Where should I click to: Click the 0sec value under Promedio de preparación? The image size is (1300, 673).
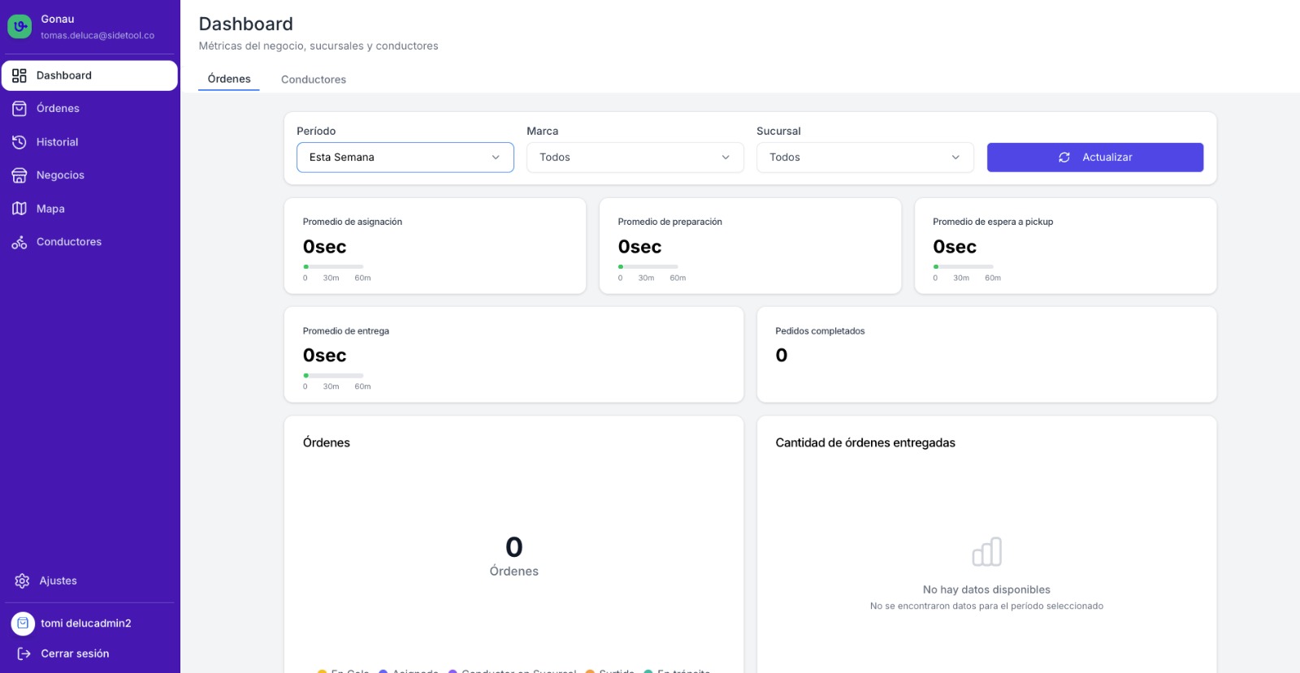640,247
